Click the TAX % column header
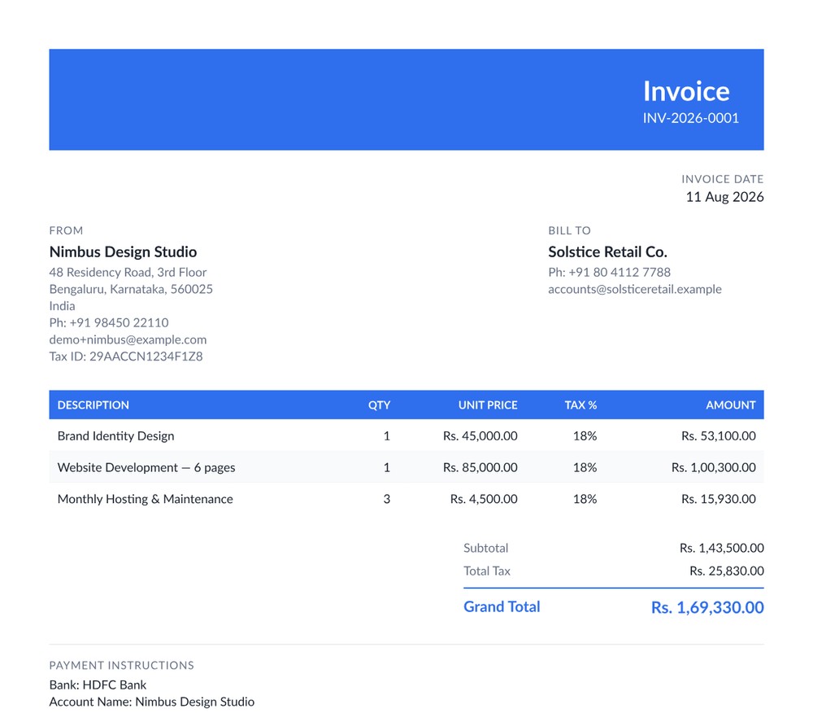Image resolution: width=813 pixels, height=713 pixels. [580, 405]
